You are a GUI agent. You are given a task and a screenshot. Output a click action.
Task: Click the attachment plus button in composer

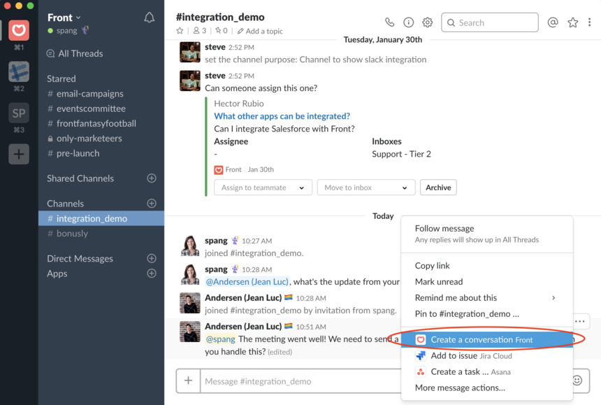pos(188,381)
